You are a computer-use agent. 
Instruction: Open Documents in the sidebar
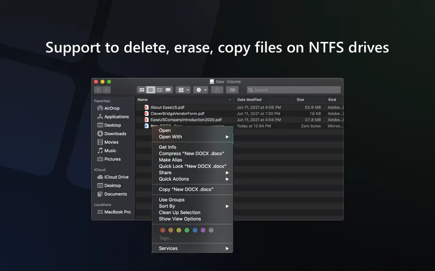pos(113,194)
